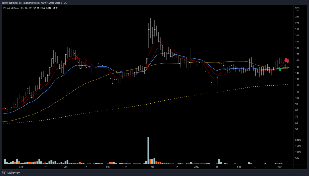Select the PT SLJ GLOBAL TBK symbol title
The height and width of the screenshot is (176, 309).
click(x=15, y=8)
